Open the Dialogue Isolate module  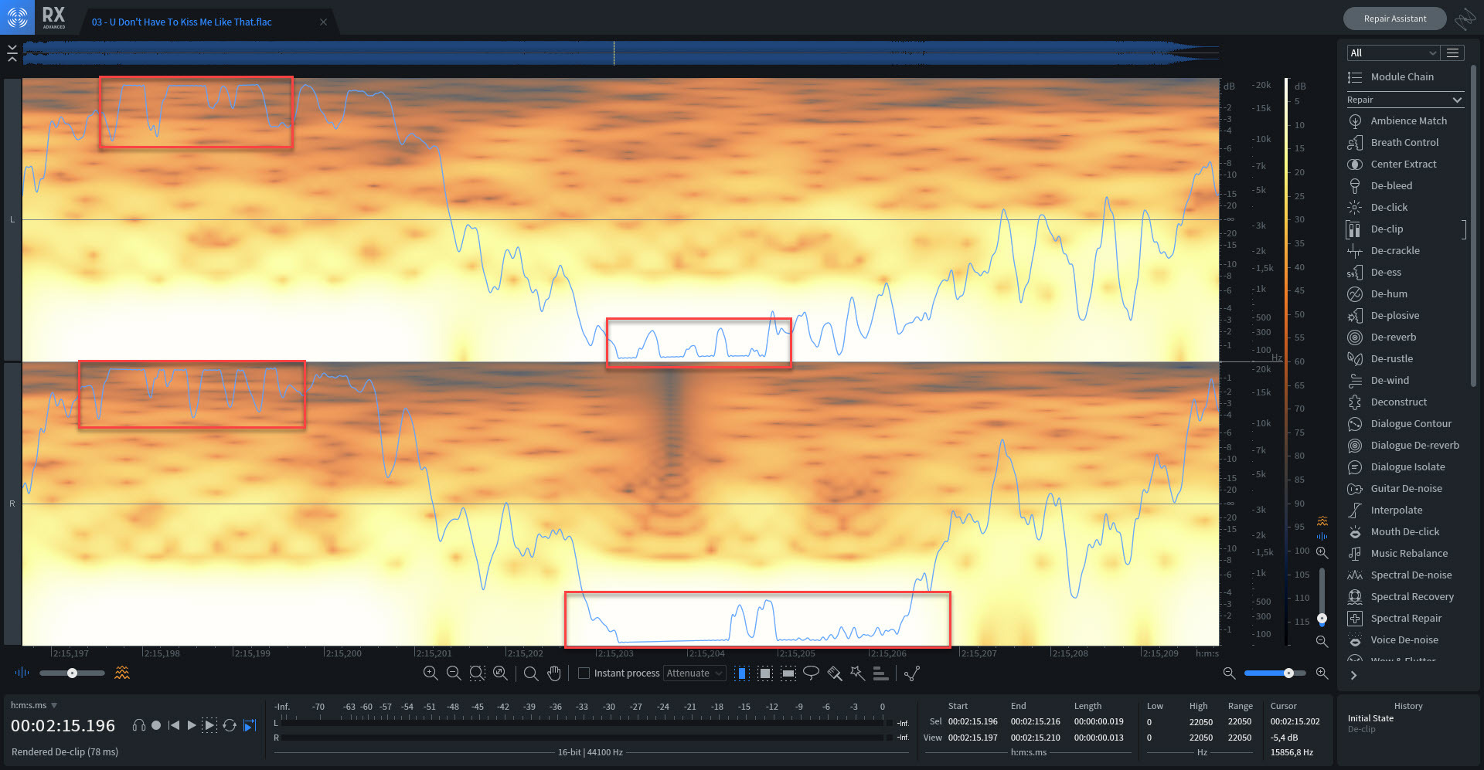1407,466
